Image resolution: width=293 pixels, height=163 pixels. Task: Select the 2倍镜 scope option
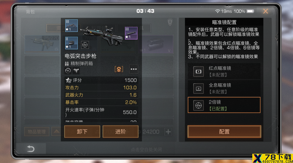[x=224, y=105]
